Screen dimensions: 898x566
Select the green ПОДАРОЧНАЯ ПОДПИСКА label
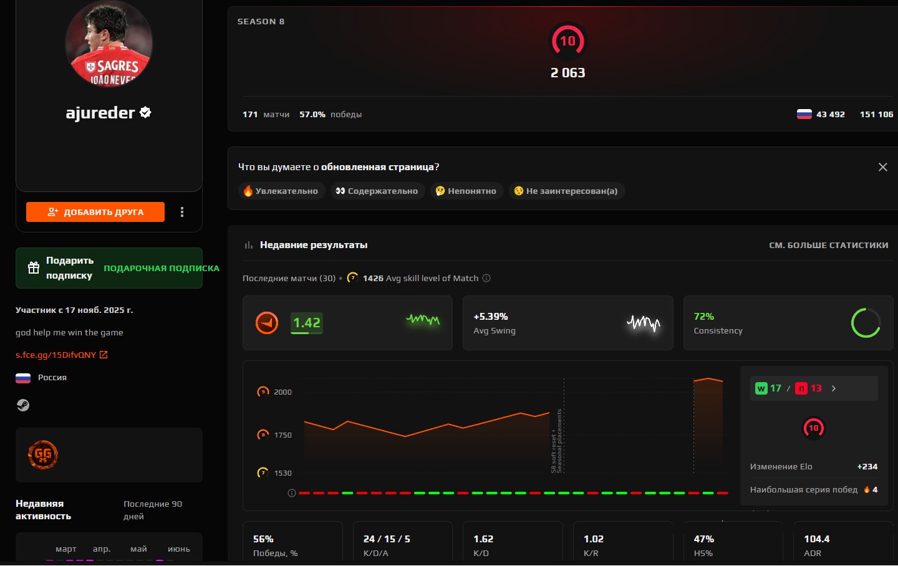coord(162,268)
